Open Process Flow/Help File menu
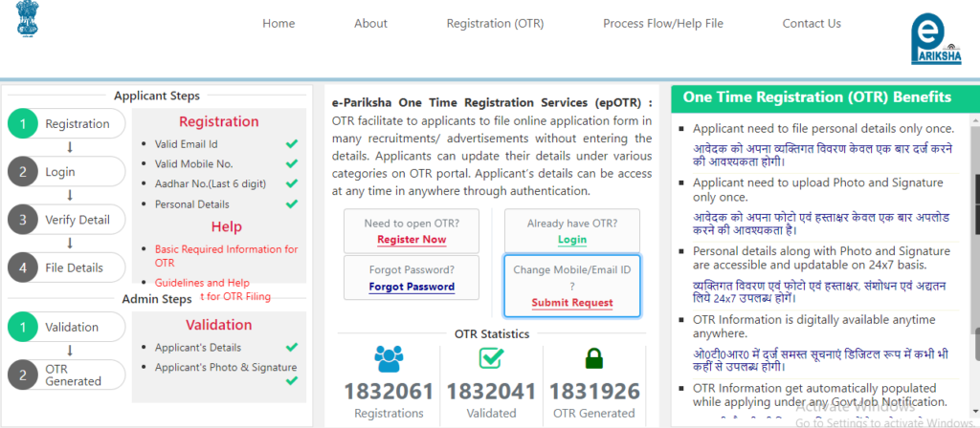980x428 pixels. click(x=663, y=24)
